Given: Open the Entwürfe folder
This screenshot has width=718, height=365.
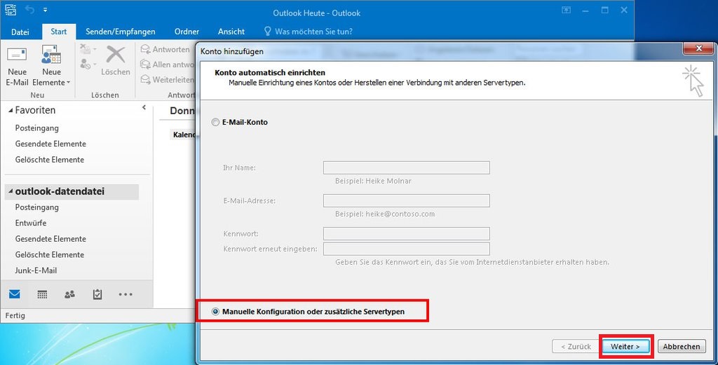Looking at the screenshot, I should click(x=31, y=223).
